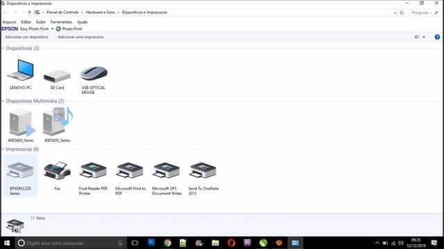The height and width of the screenshot is (249, 444).
Task: Open Premiere Pro from the taskbar
Action: [x=247, y=243]
